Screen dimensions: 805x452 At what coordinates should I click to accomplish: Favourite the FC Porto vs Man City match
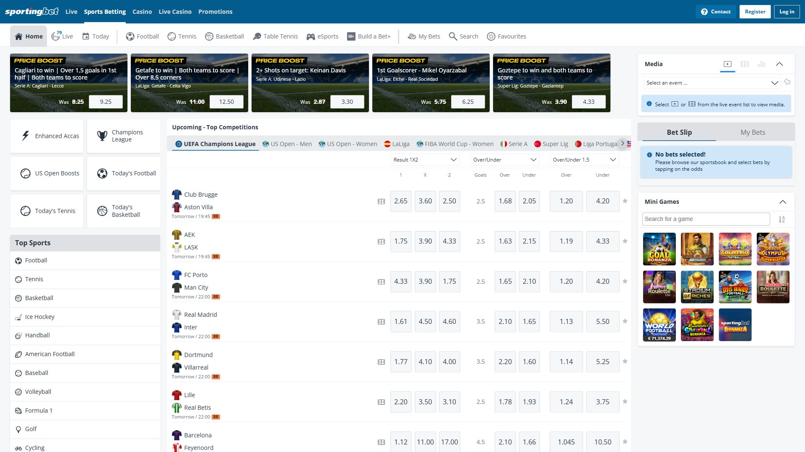tap(625, 281)
